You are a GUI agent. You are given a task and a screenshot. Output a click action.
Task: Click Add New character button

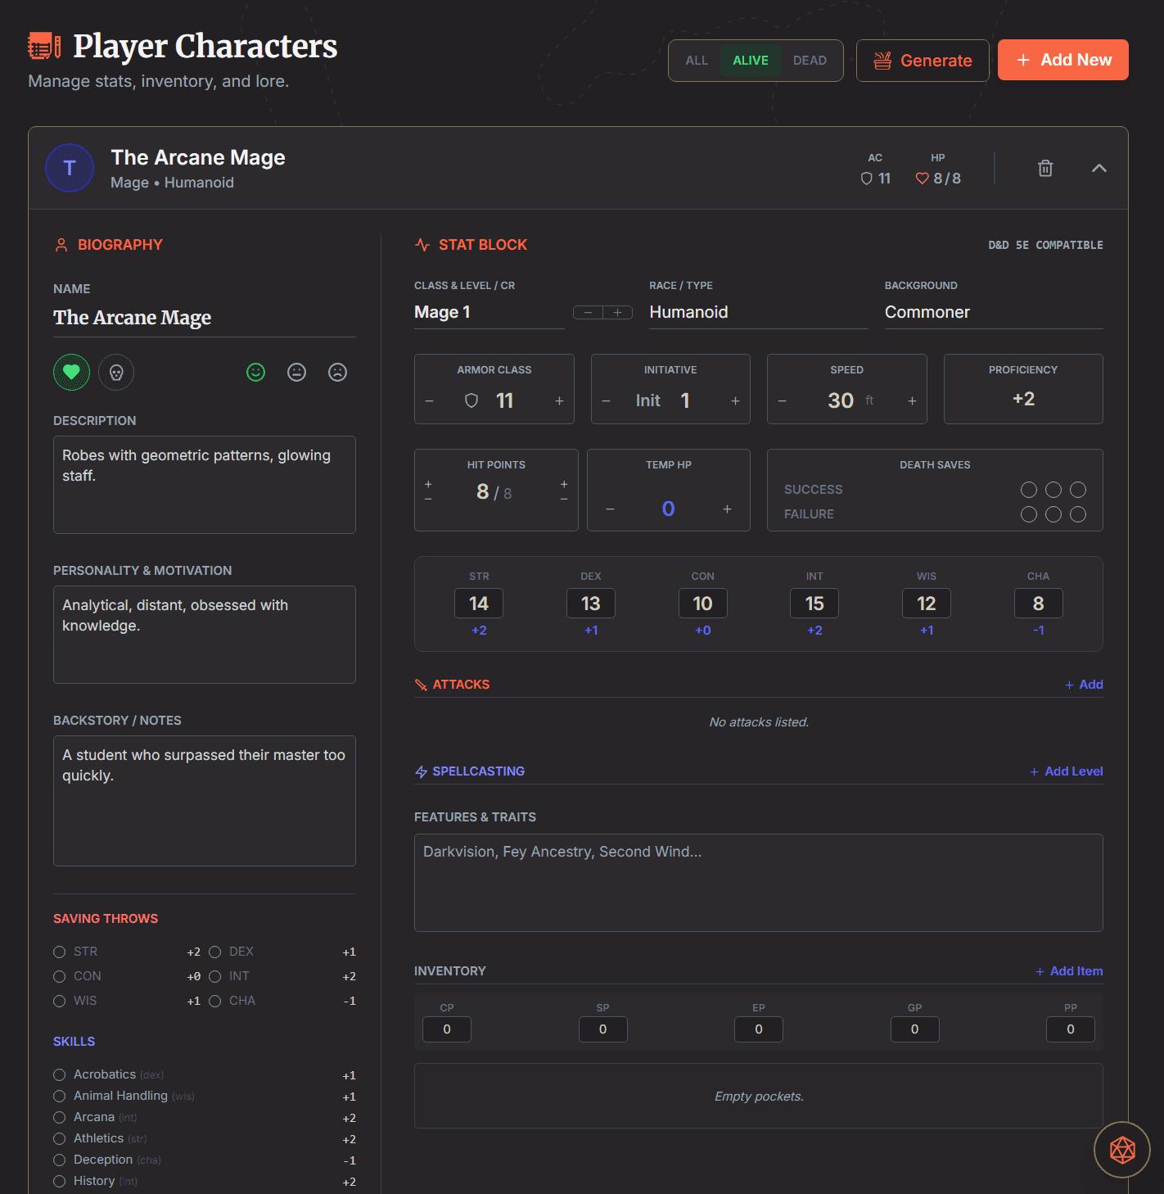[1063, 60]
